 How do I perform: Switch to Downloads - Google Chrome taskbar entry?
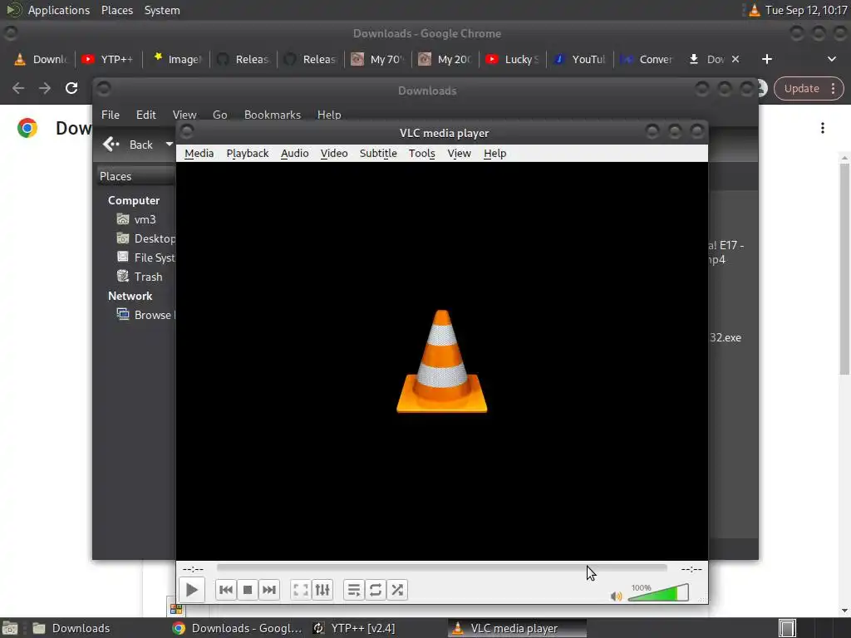pos(237,628)
